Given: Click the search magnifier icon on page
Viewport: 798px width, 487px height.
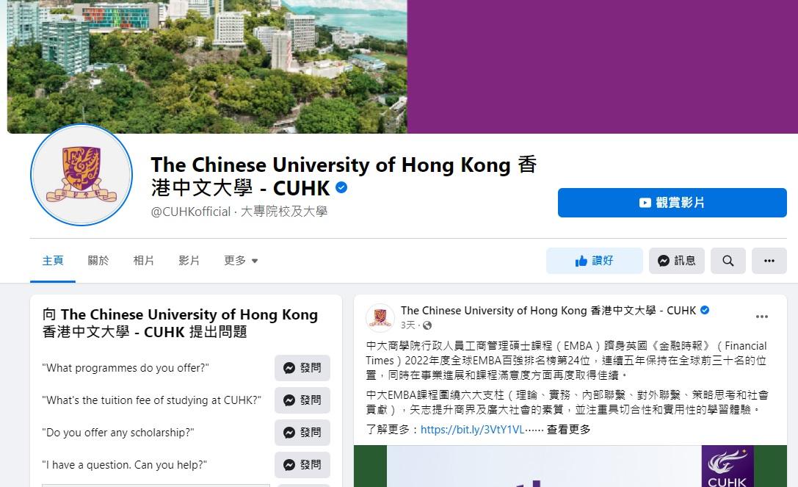Looking at the screenshot, I should pos(728,261).
